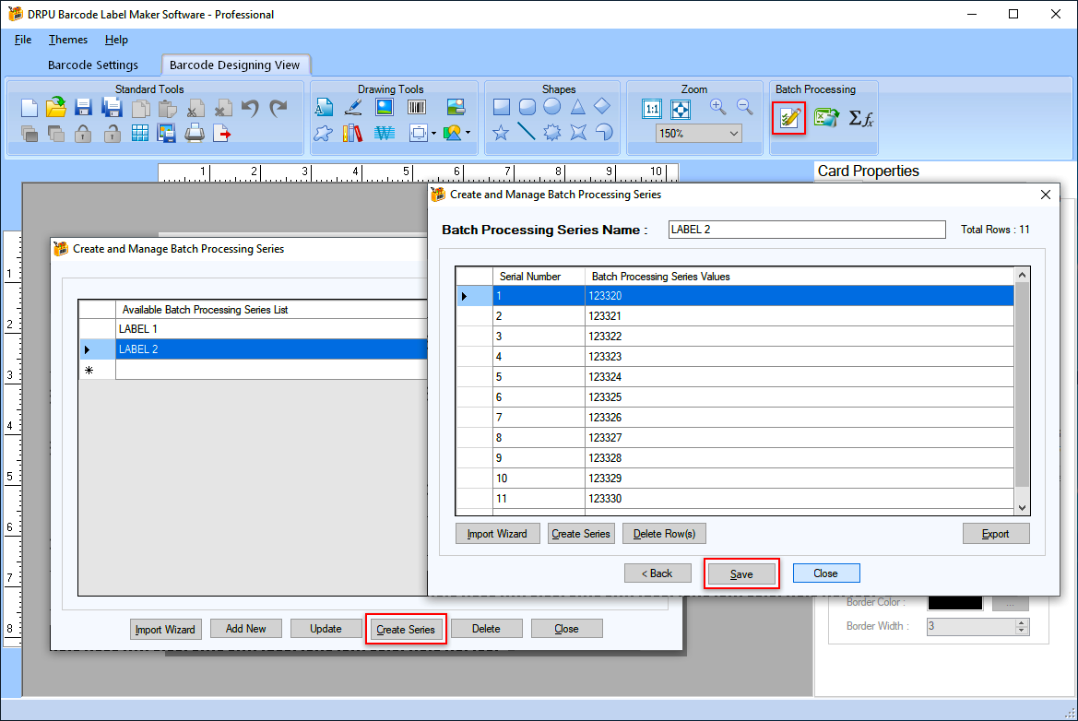Viewport: 1078px width, 721px height.
Task: Open the Batch Processing series editor icon
Action: click(789, 118)
